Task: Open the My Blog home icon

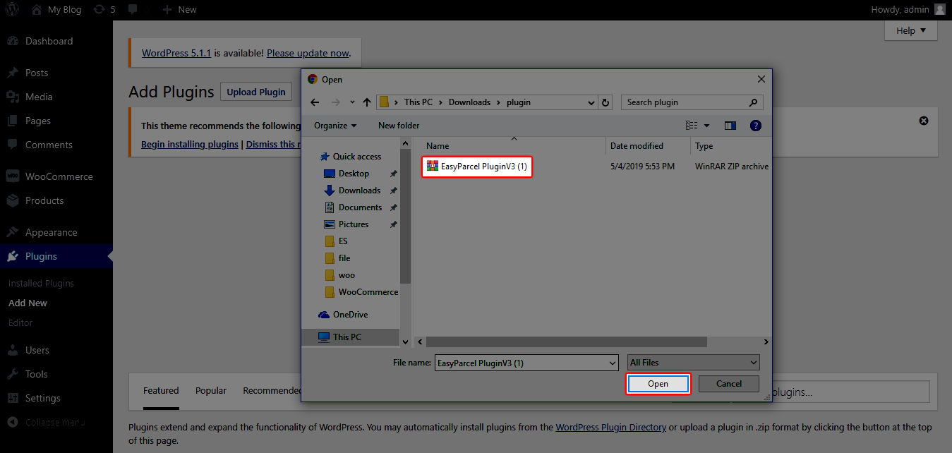Action: [37, 10]
